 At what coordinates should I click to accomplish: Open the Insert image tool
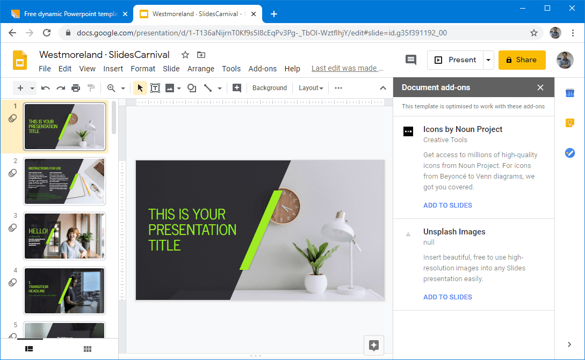pos(171,87)
